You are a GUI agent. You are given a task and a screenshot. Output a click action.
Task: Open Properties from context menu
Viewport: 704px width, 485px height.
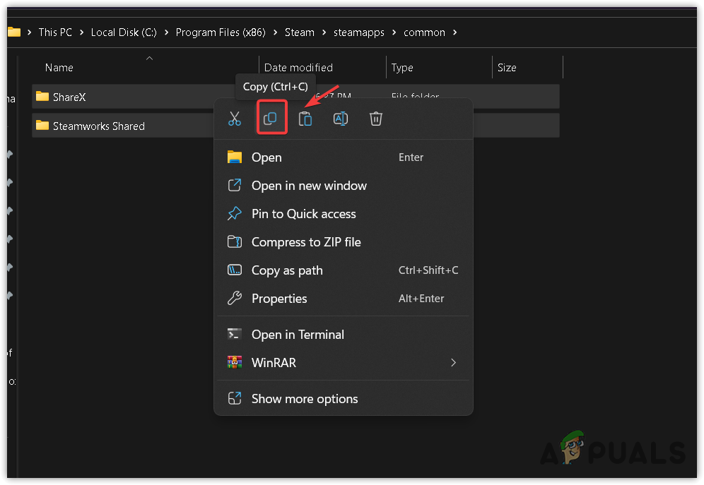pyautogui.click(x=279, y=299)
